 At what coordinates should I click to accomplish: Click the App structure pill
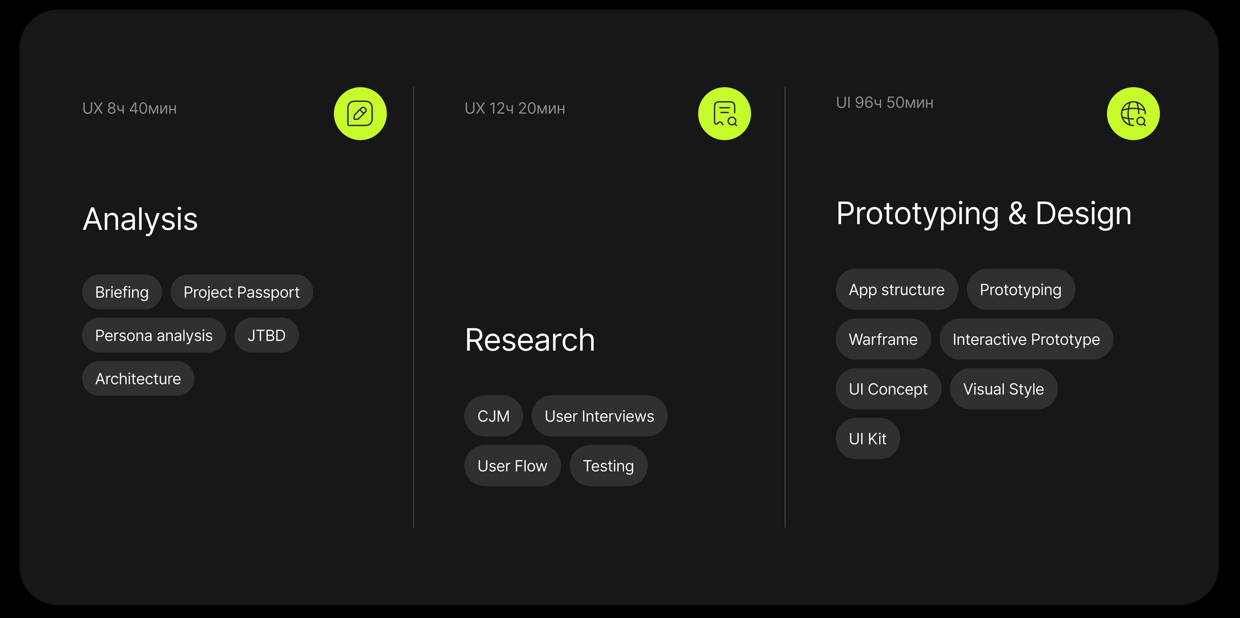tap(896, 289)
